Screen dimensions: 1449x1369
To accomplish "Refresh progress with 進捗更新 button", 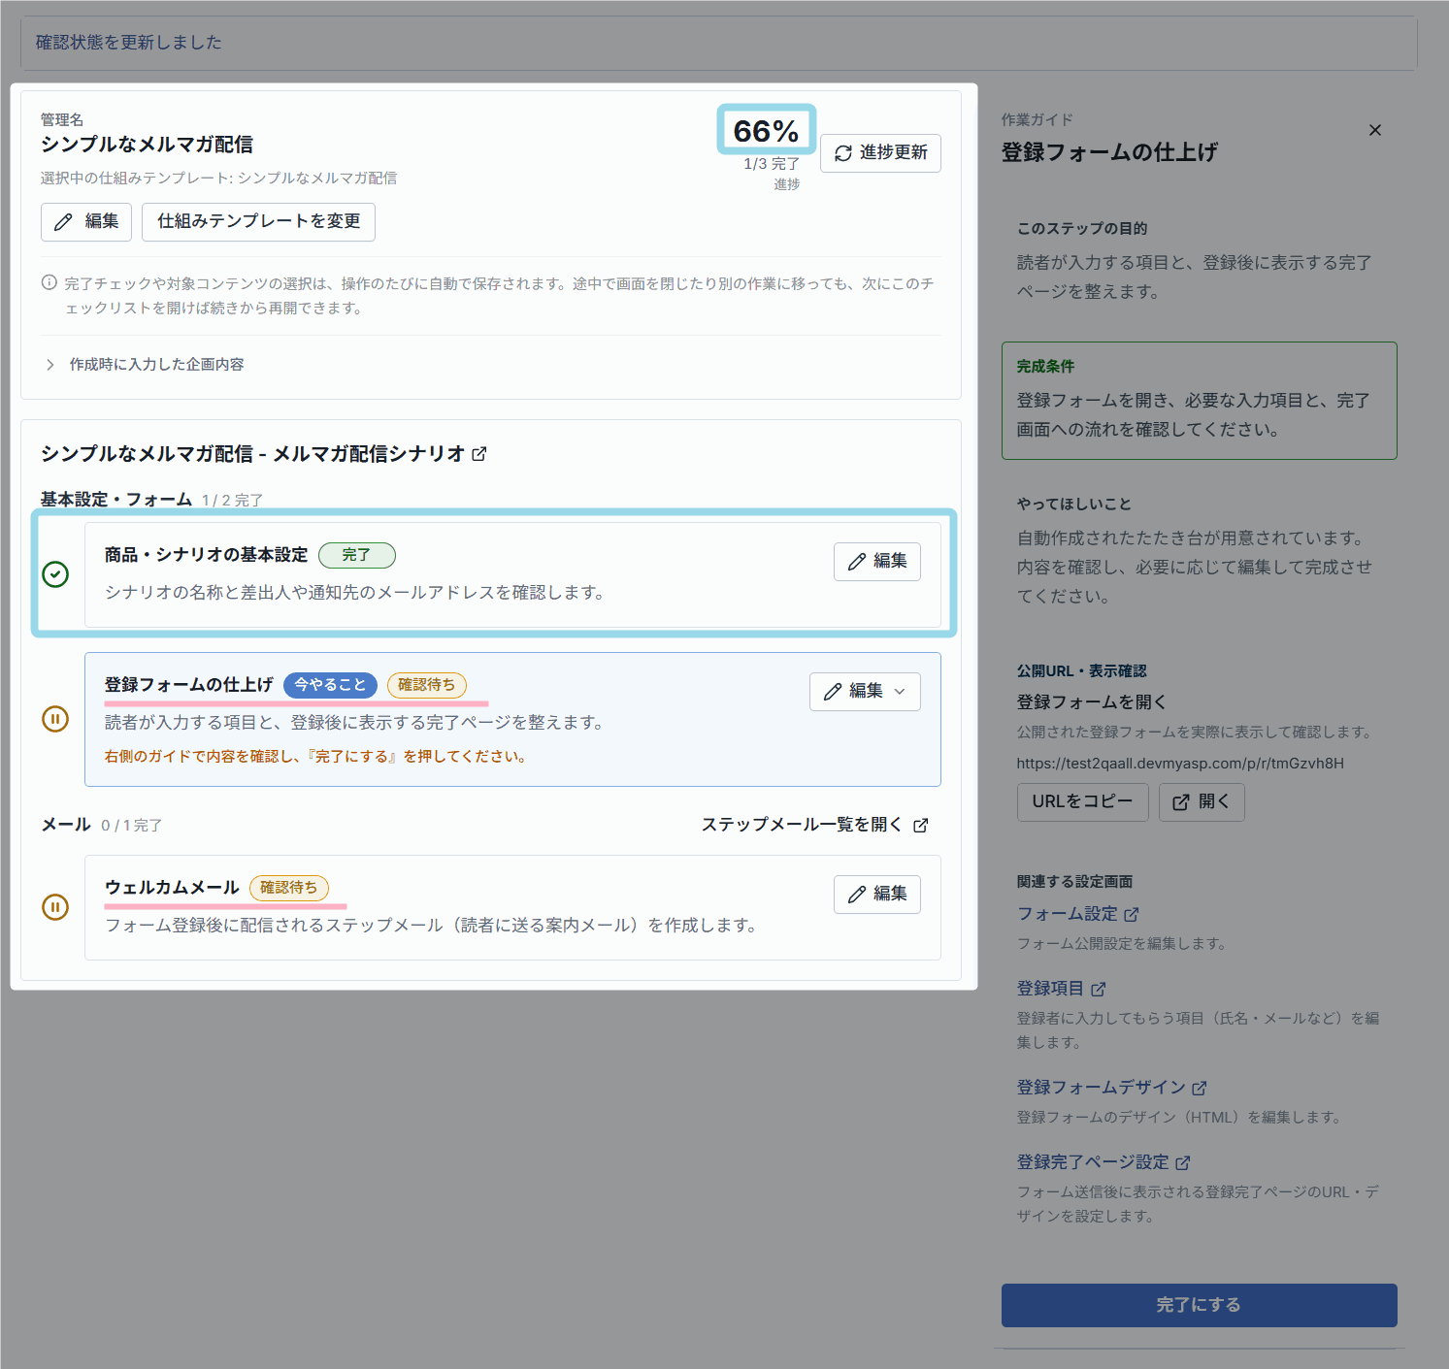I will click(x=880, y=153).
